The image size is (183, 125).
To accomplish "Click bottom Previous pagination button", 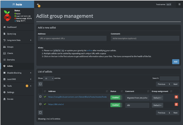I will pyautogui.click(x=161, y=113).
